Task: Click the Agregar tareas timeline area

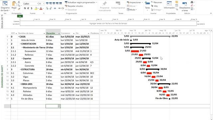Action: (108, 23)
